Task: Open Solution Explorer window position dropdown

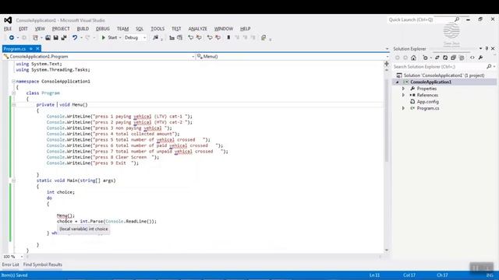Action: click(x=480, y=48)
